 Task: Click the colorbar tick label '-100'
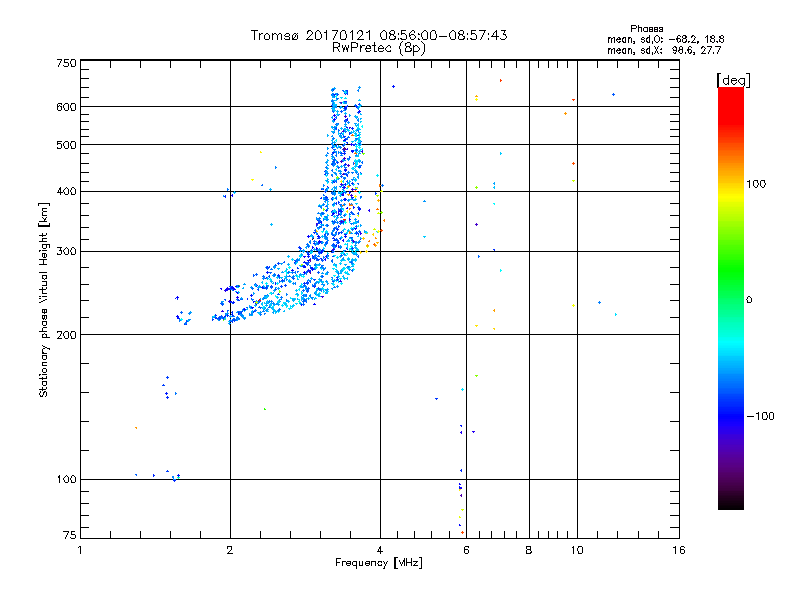point(760,416)
